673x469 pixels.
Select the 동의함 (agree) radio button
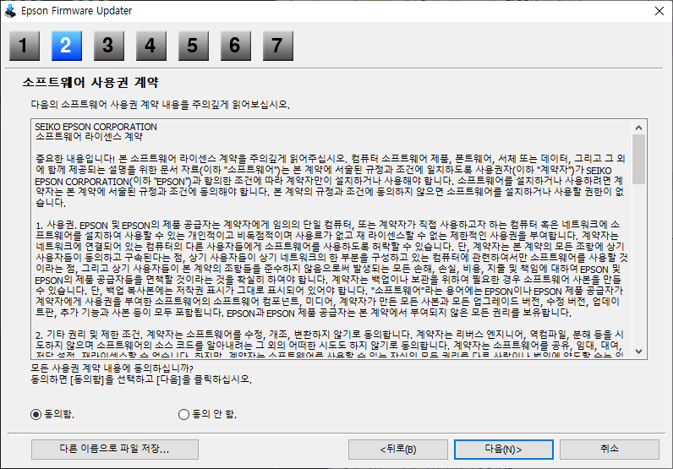pyautogui.click(x=36, y=415)
